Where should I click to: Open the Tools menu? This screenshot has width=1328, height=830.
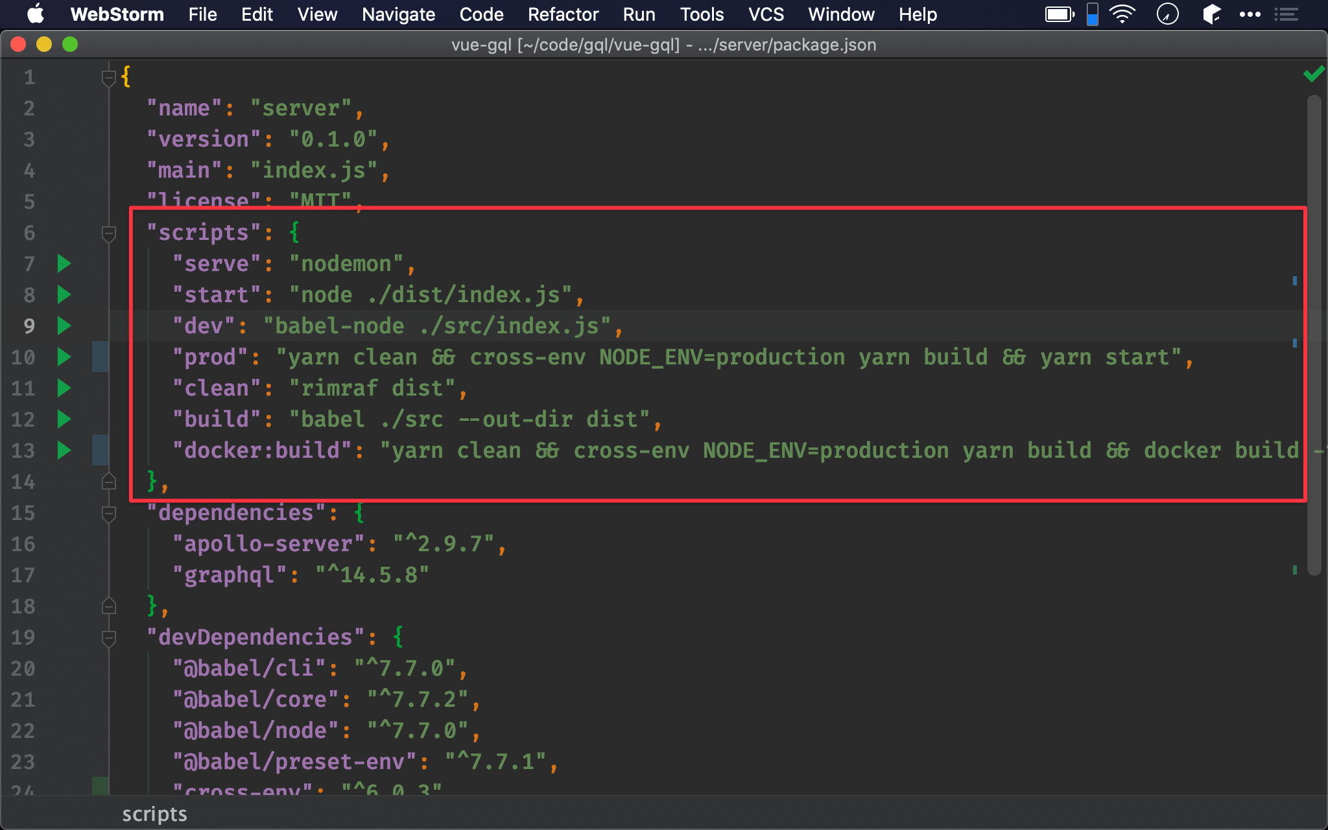pyautogui.click(x=702, y=14)
